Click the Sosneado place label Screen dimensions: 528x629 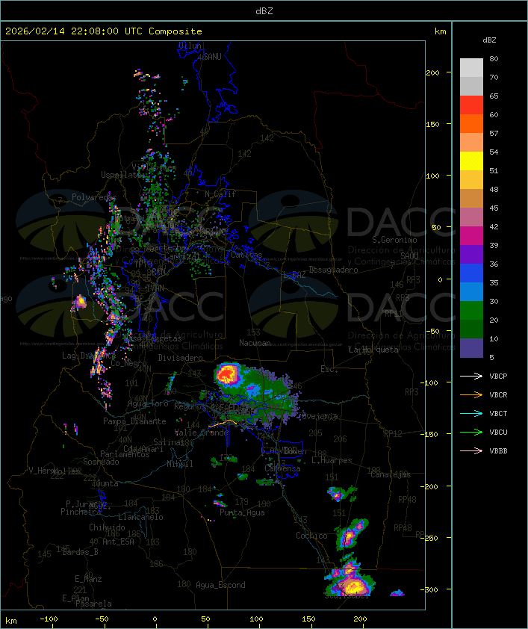pos(101,462)
